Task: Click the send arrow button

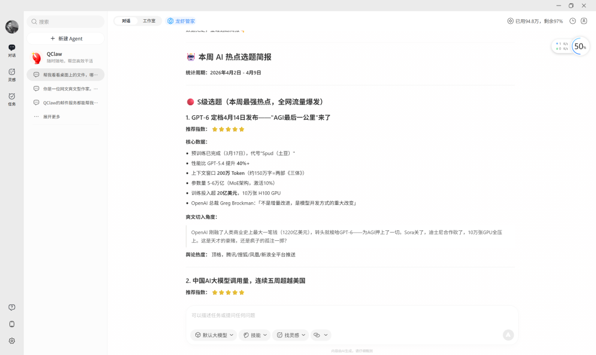Action: point(508,335)
